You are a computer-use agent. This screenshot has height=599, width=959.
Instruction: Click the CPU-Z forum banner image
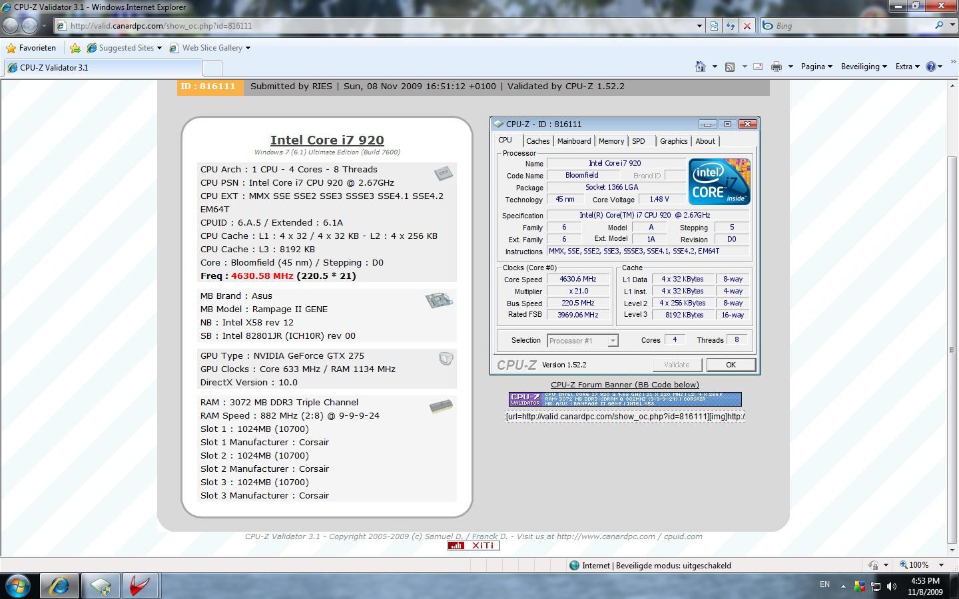(625, 399)
